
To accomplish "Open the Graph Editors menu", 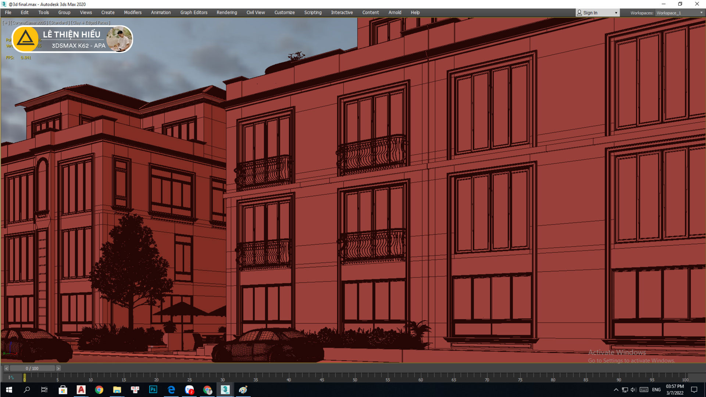I will pyautogui.click(x=193, y=12).
